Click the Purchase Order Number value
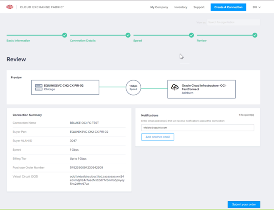 [86, 167]
